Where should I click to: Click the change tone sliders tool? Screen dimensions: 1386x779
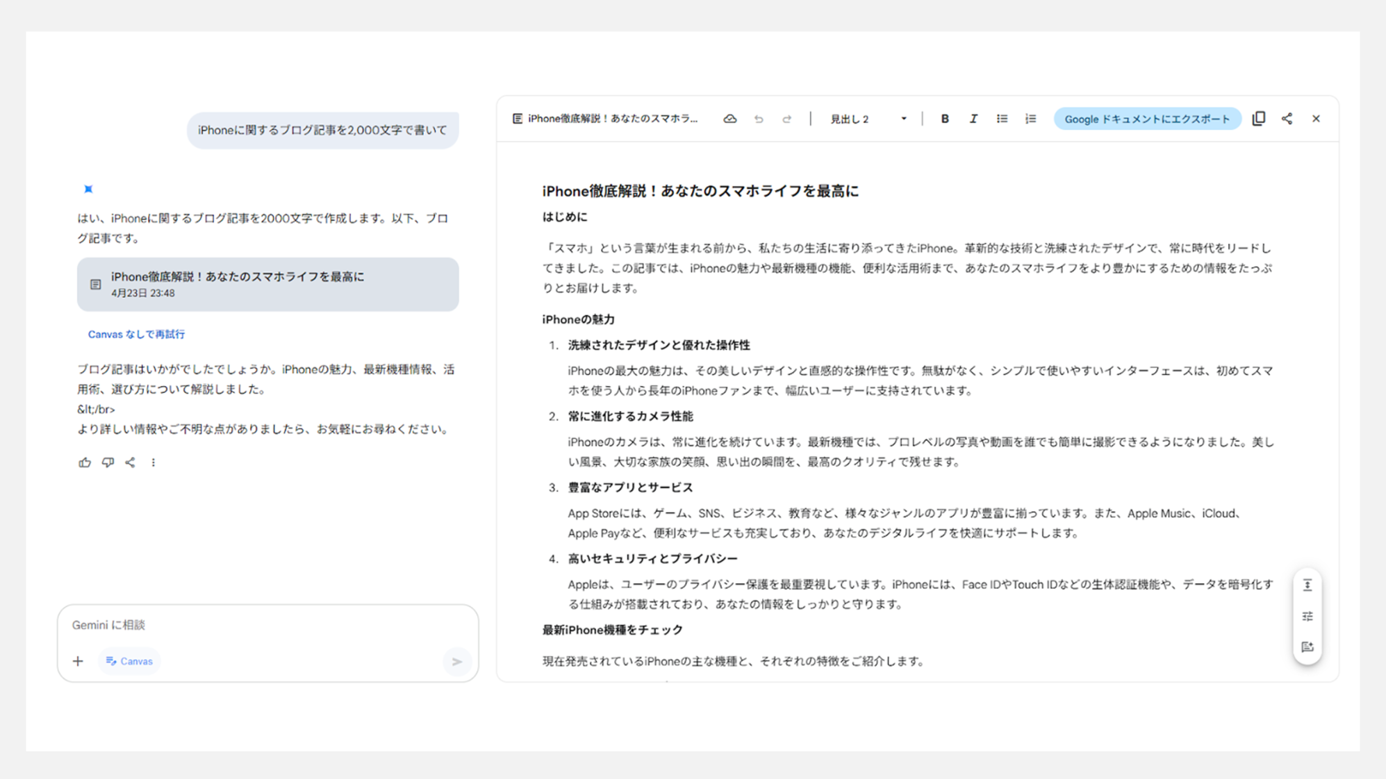point(1307,617)
